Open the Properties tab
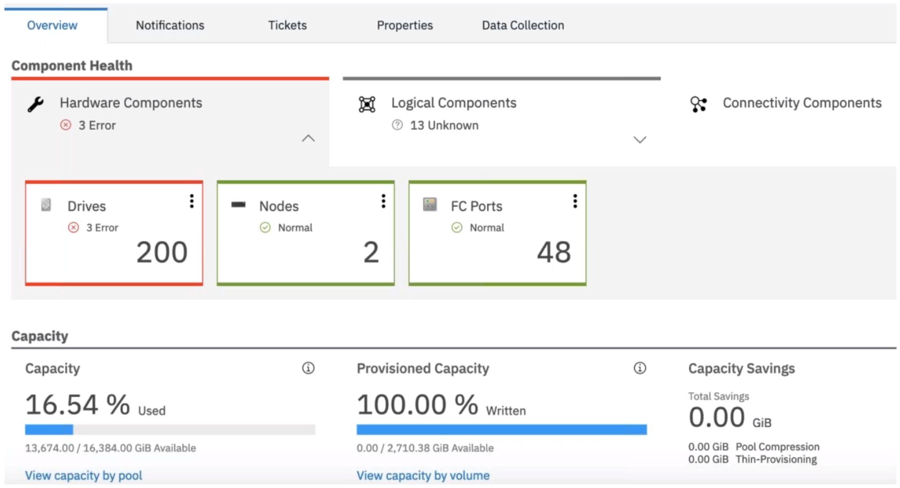Screen dimensions: 900x488 (405, 25)
